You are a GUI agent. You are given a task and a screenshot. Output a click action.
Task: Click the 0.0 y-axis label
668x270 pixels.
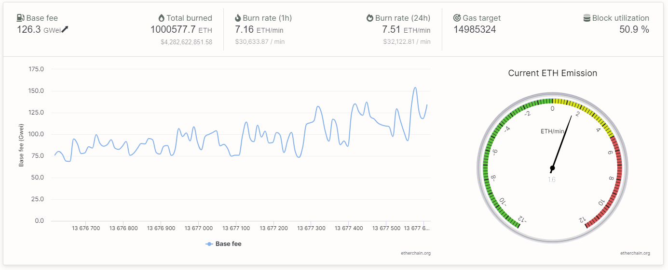(39, 221)
